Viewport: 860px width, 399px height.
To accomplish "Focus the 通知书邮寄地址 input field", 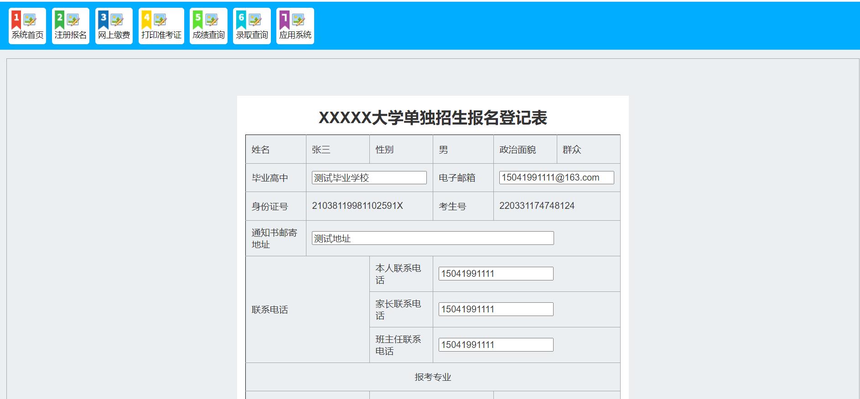I will tap(433, 238).
